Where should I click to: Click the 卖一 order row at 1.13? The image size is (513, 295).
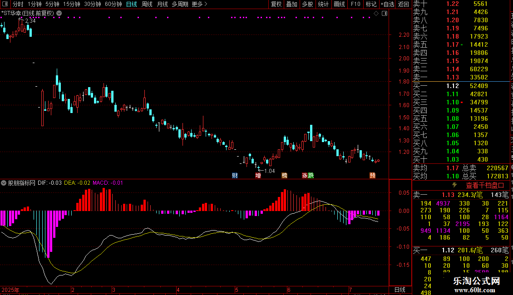click(461, 77)
